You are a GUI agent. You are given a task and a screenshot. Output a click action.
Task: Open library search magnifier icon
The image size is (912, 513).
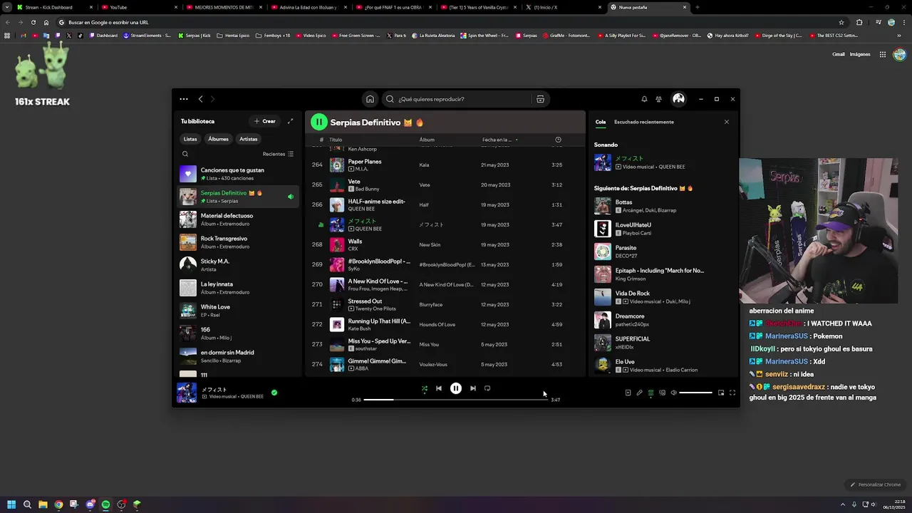click(185, 154)
